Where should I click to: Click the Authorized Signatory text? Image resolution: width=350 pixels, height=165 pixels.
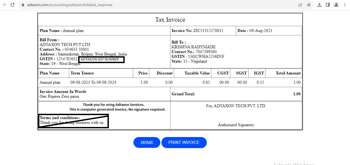click(236, 125)
